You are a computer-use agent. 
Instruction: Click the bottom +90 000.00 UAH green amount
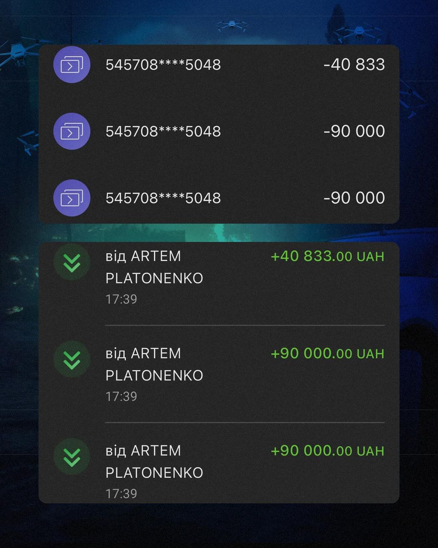[327, 451]
